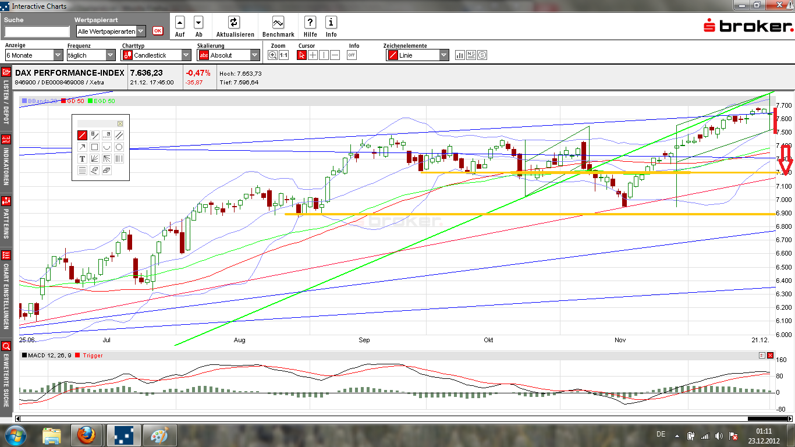Click the EGD 50 legend entry
This screenshot has height=447, width=795.
tap(101, 101)
